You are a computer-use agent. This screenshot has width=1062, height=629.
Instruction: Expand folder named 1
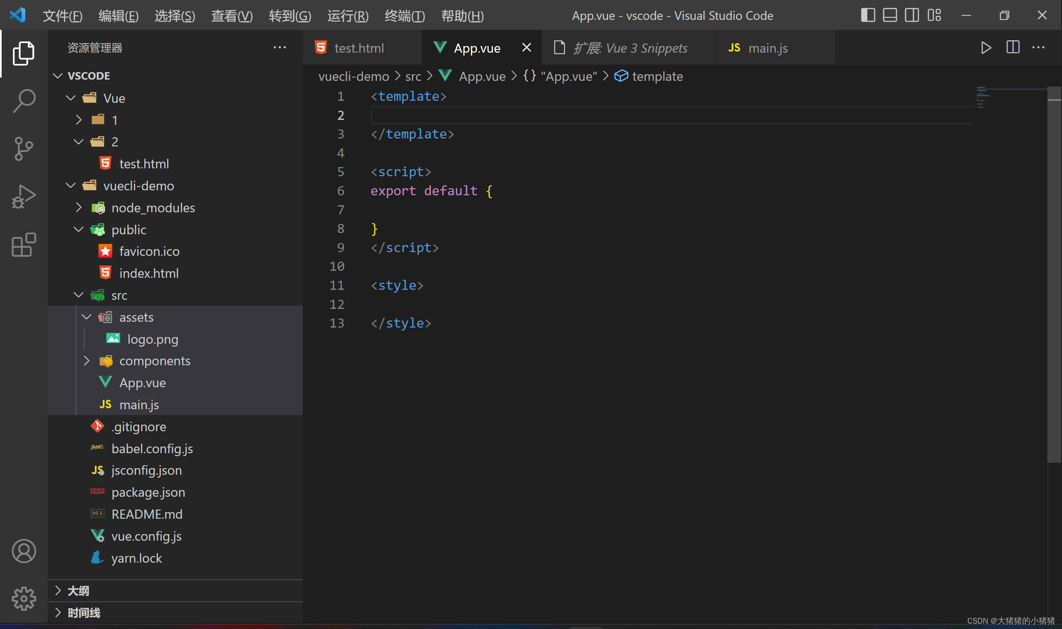[78, 120]
